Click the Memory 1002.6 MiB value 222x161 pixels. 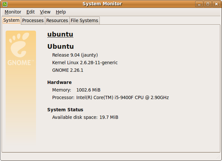pyautogui.click(x=88, y=90)
